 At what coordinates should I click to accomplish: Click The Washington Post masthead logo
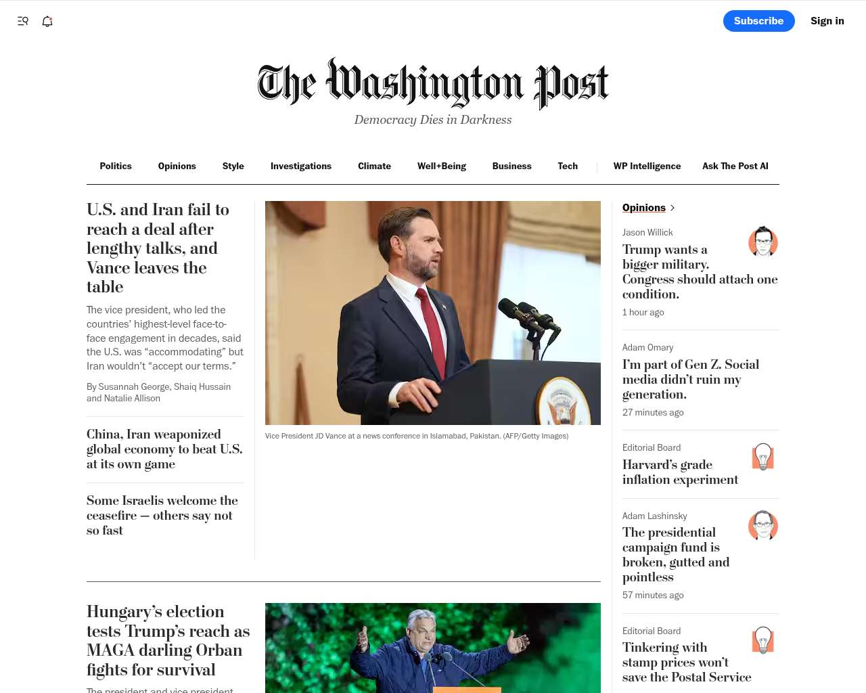click(433, 84)
